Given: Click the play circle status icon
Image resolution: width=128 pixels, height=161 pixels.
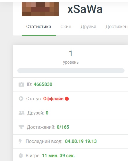Looking at the screenshot, I should (x=21, y=99).
